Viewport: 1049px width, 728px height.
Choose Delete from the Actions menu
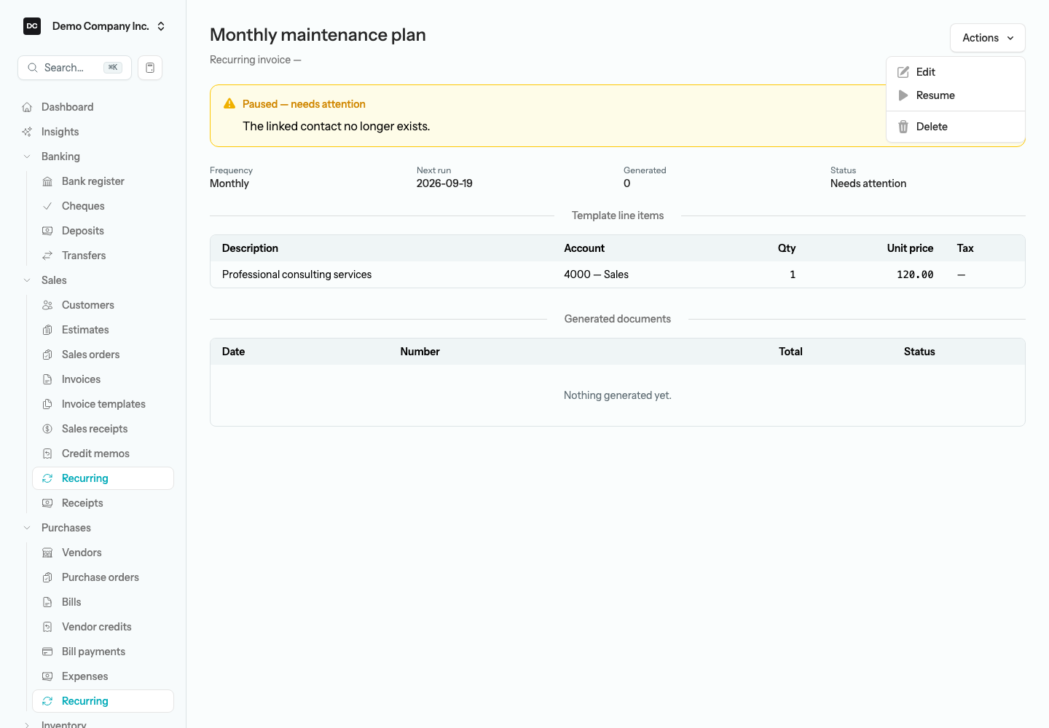956,127
